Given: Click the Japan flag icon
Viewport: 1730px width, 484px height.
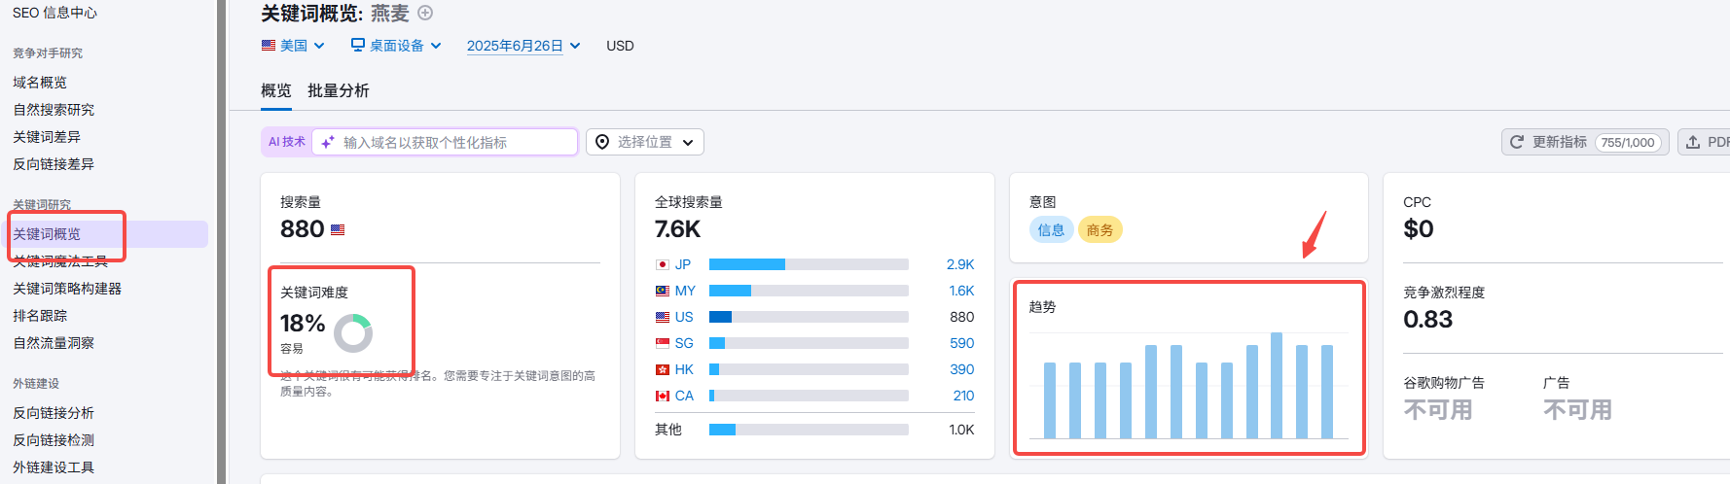Looking at the screenshot, I should tap(663, 264).
